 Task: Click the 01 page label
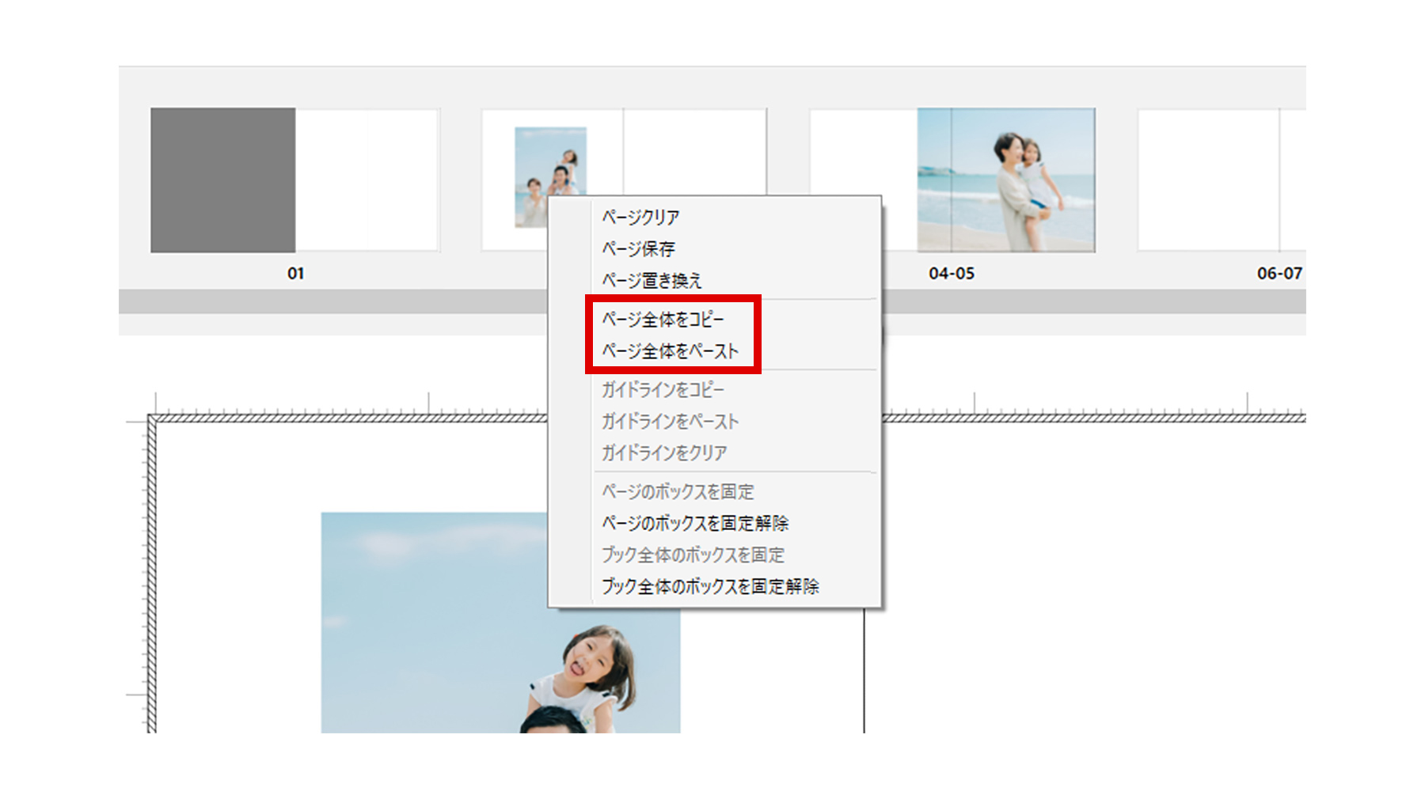(295, 273)
